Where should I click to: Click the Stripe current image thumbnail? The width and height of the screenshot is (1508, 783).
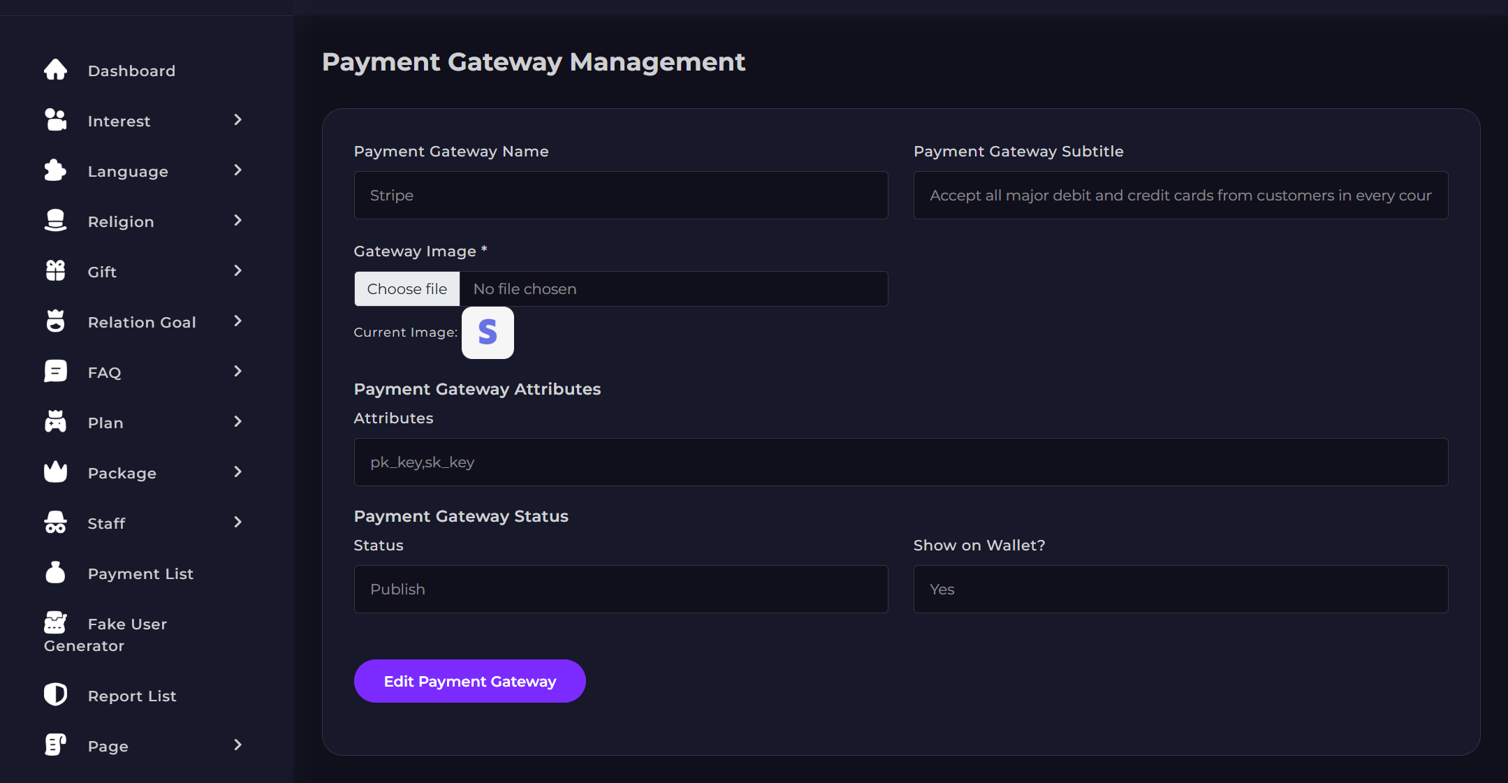pos(488,332)
